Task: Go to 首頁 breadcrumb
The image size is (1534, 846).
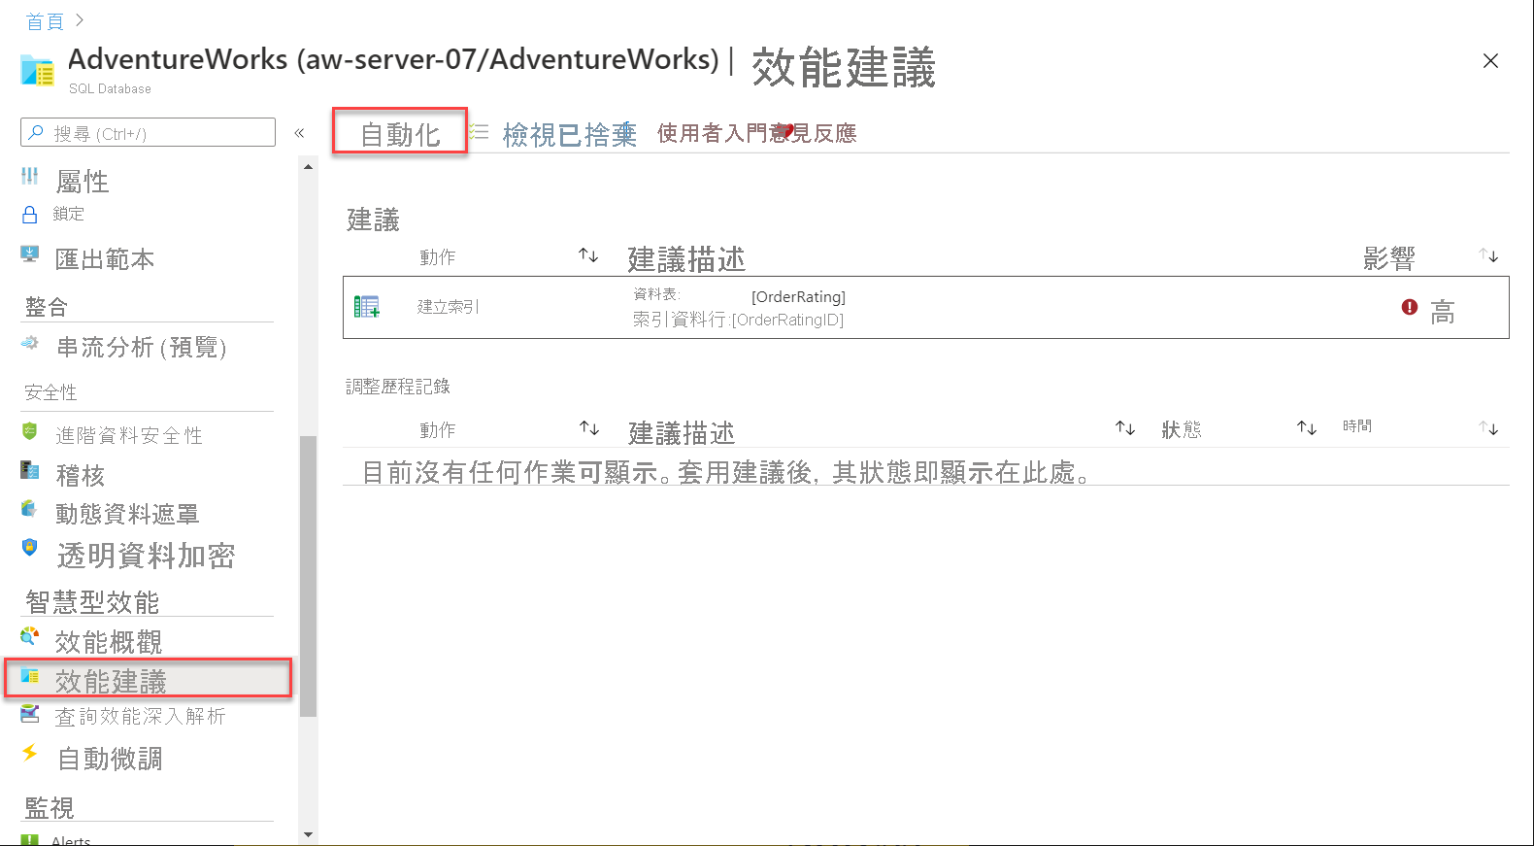Action: tap(45, 21)
